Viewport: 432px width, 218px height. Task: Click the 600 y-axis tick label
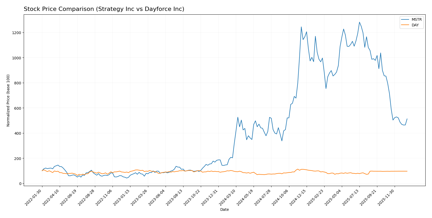18,108
